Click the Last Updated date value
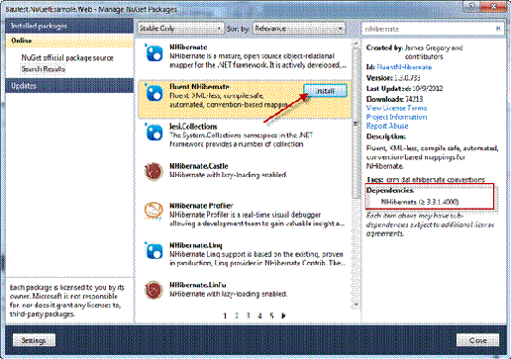Viewport: 511px width, 359px height. coord(427,89)
